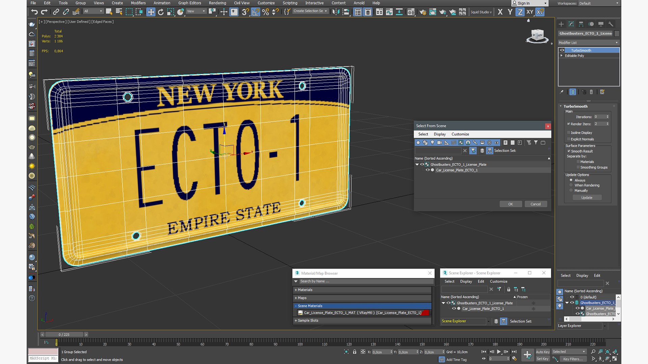Open the Hierarchy command panel tab

click(x=581, y=24)
